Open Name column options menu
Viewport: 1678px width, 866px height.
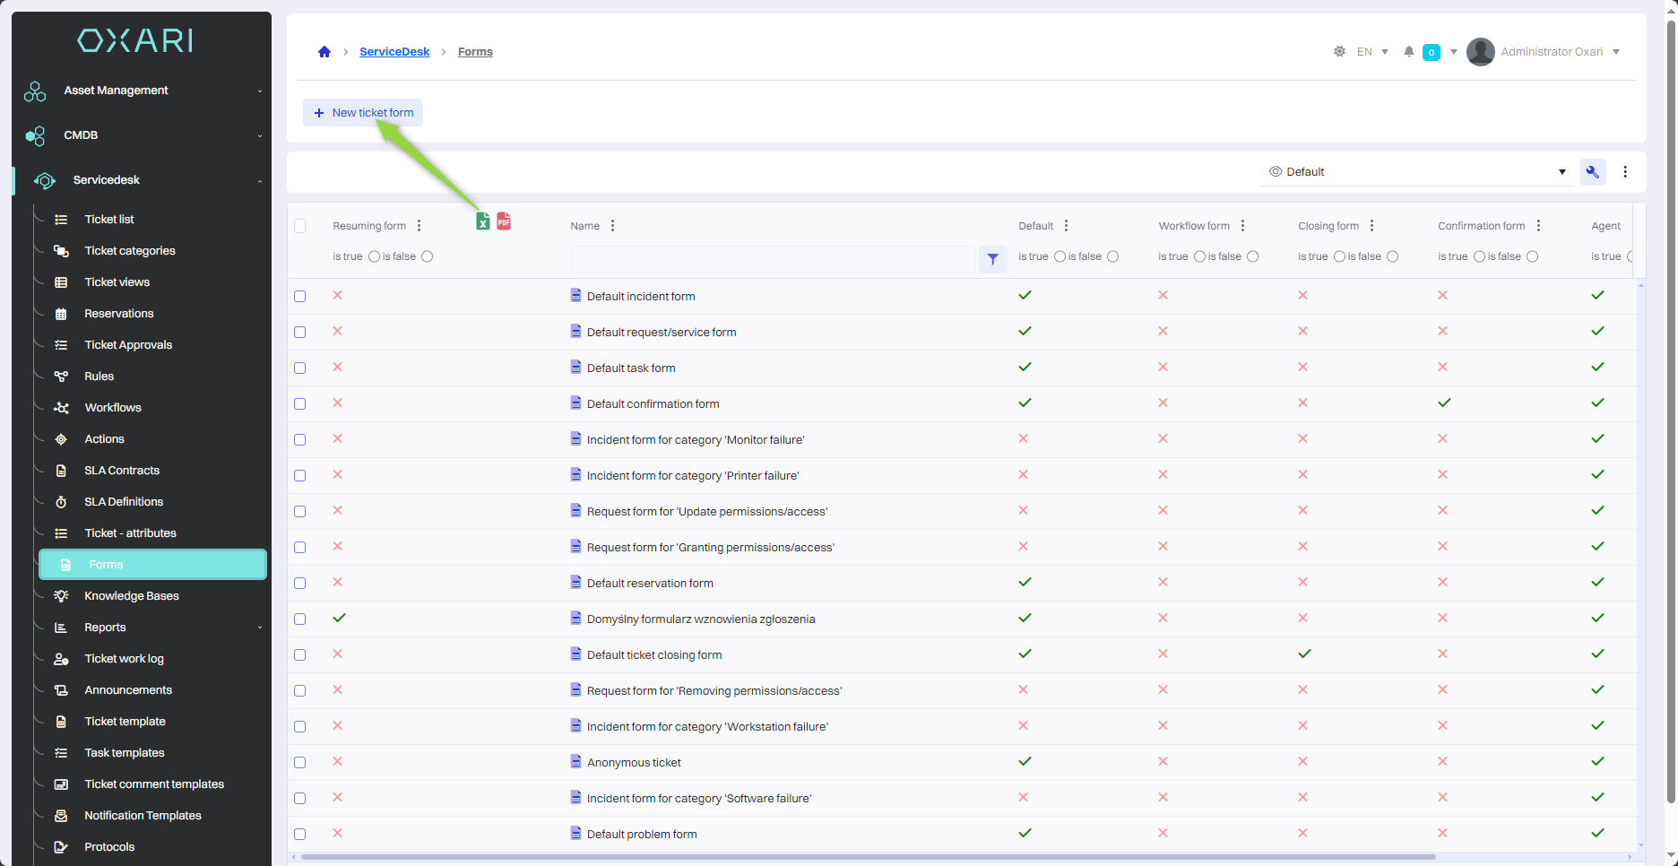click(612, 226)
